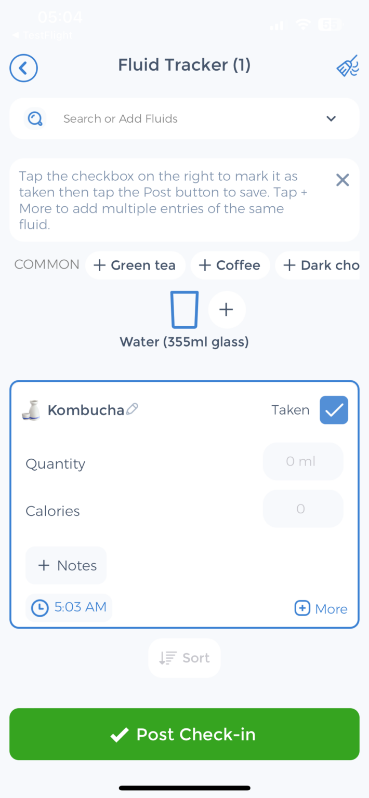Tap the Kombucha edit pencil icon
369x798 pixels.
point(133,409)
